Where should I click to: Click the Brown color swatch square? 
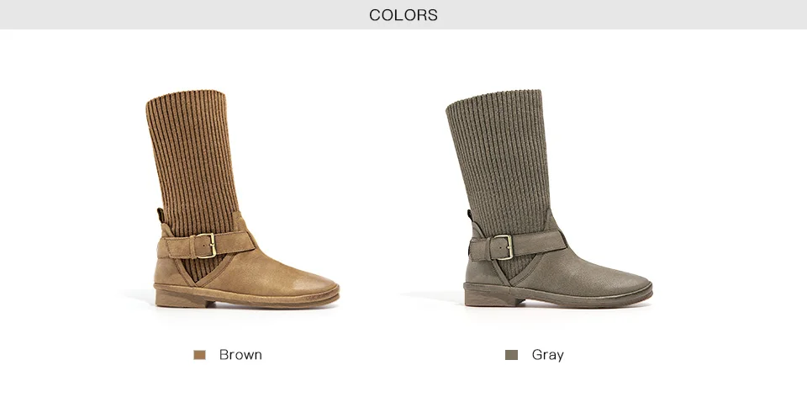pos(199,355)
